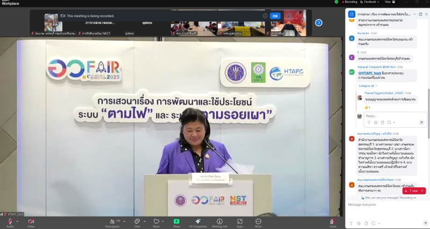Toggle the Chat panel from toolbar
Image resolution: width=430 pixels, height=229 pixels.
point(137,223)
